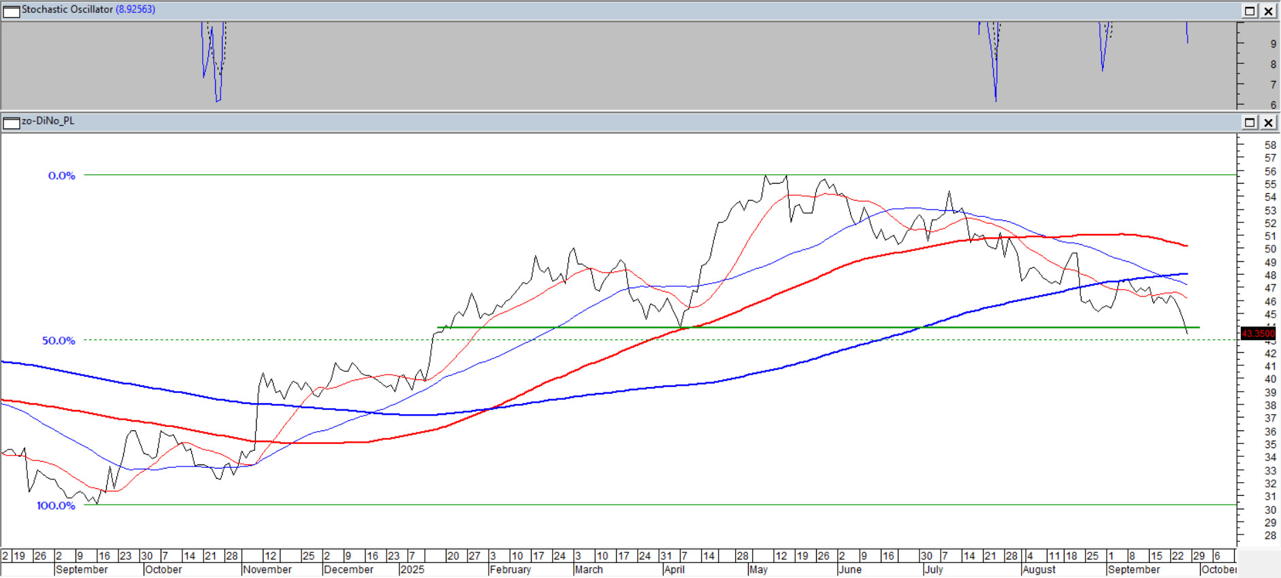
Task: Click the May label on date axis
Action: pos(758,570)
